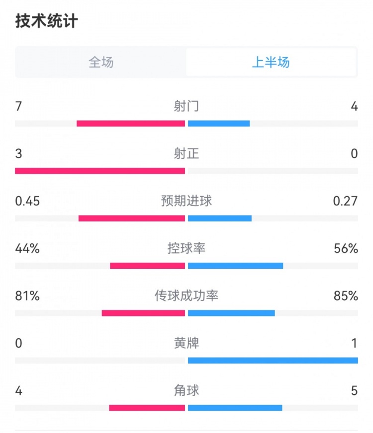Click the blue 传球成功率 progress bar
This screenshot has width=373, height=433.
pyautogui.click(x=231, y=313)
